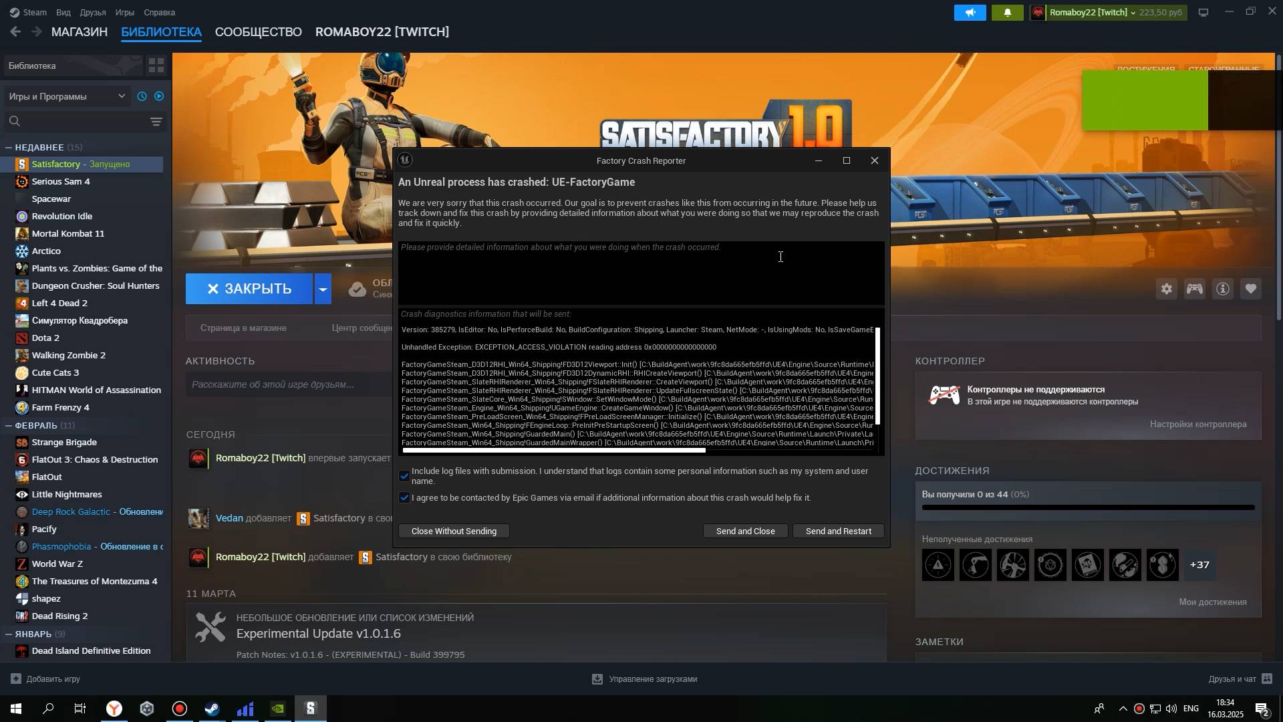Viewport: 1283px width, 722px height.
Task: Uncheck agree to be contacted by Epic Games
Action: (x=404, y=497)
